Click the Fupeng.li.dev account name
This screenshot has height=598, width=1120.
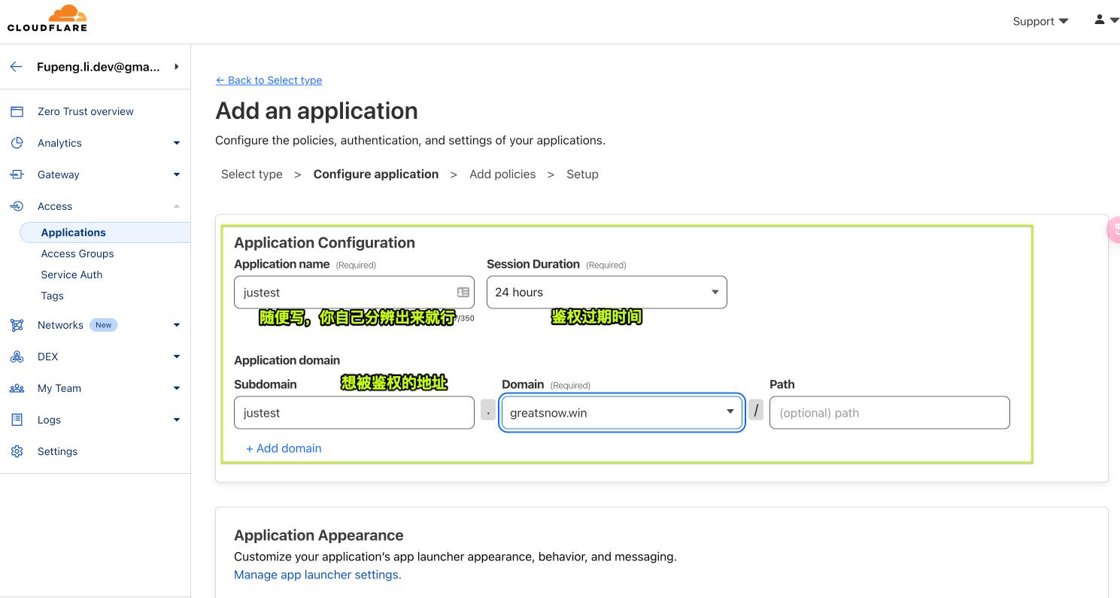99,67
